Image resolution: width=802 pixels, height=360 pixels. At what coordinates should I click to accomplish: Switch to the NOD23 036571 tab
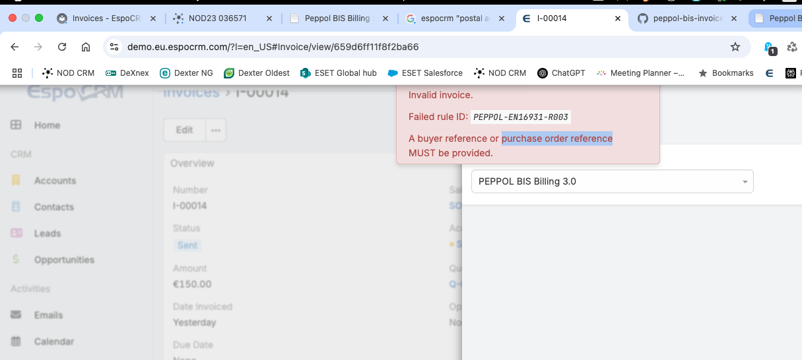(217, 18)
